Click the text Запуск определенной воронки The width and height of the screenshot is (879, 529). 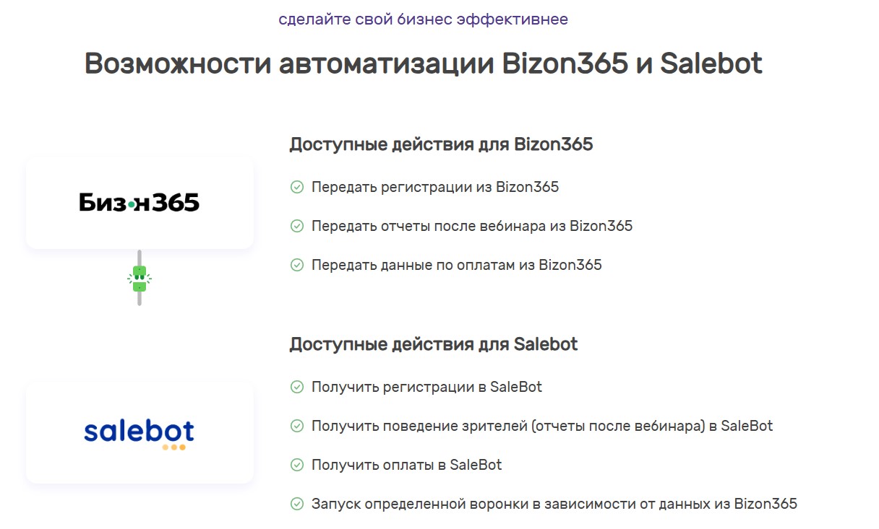[x=554, y=504]
